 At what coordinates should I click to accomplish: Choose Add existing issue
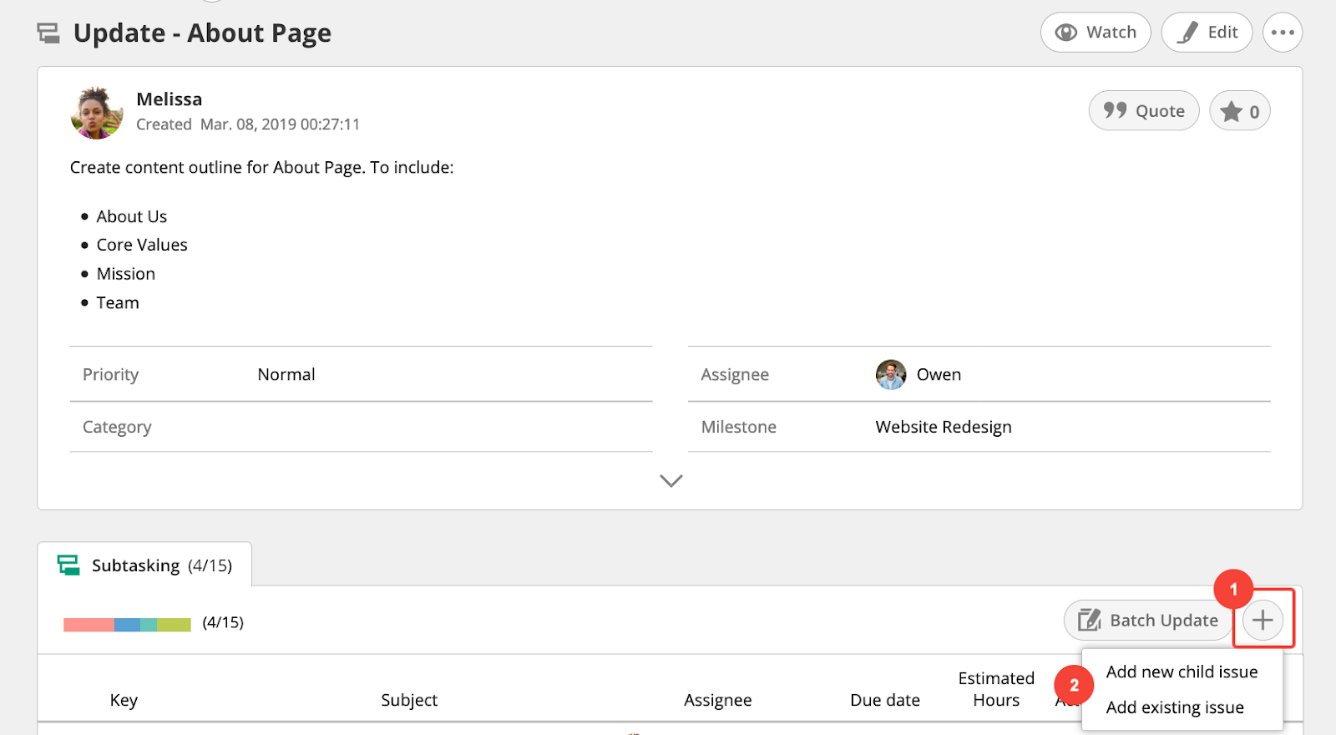coord(1174,707)
